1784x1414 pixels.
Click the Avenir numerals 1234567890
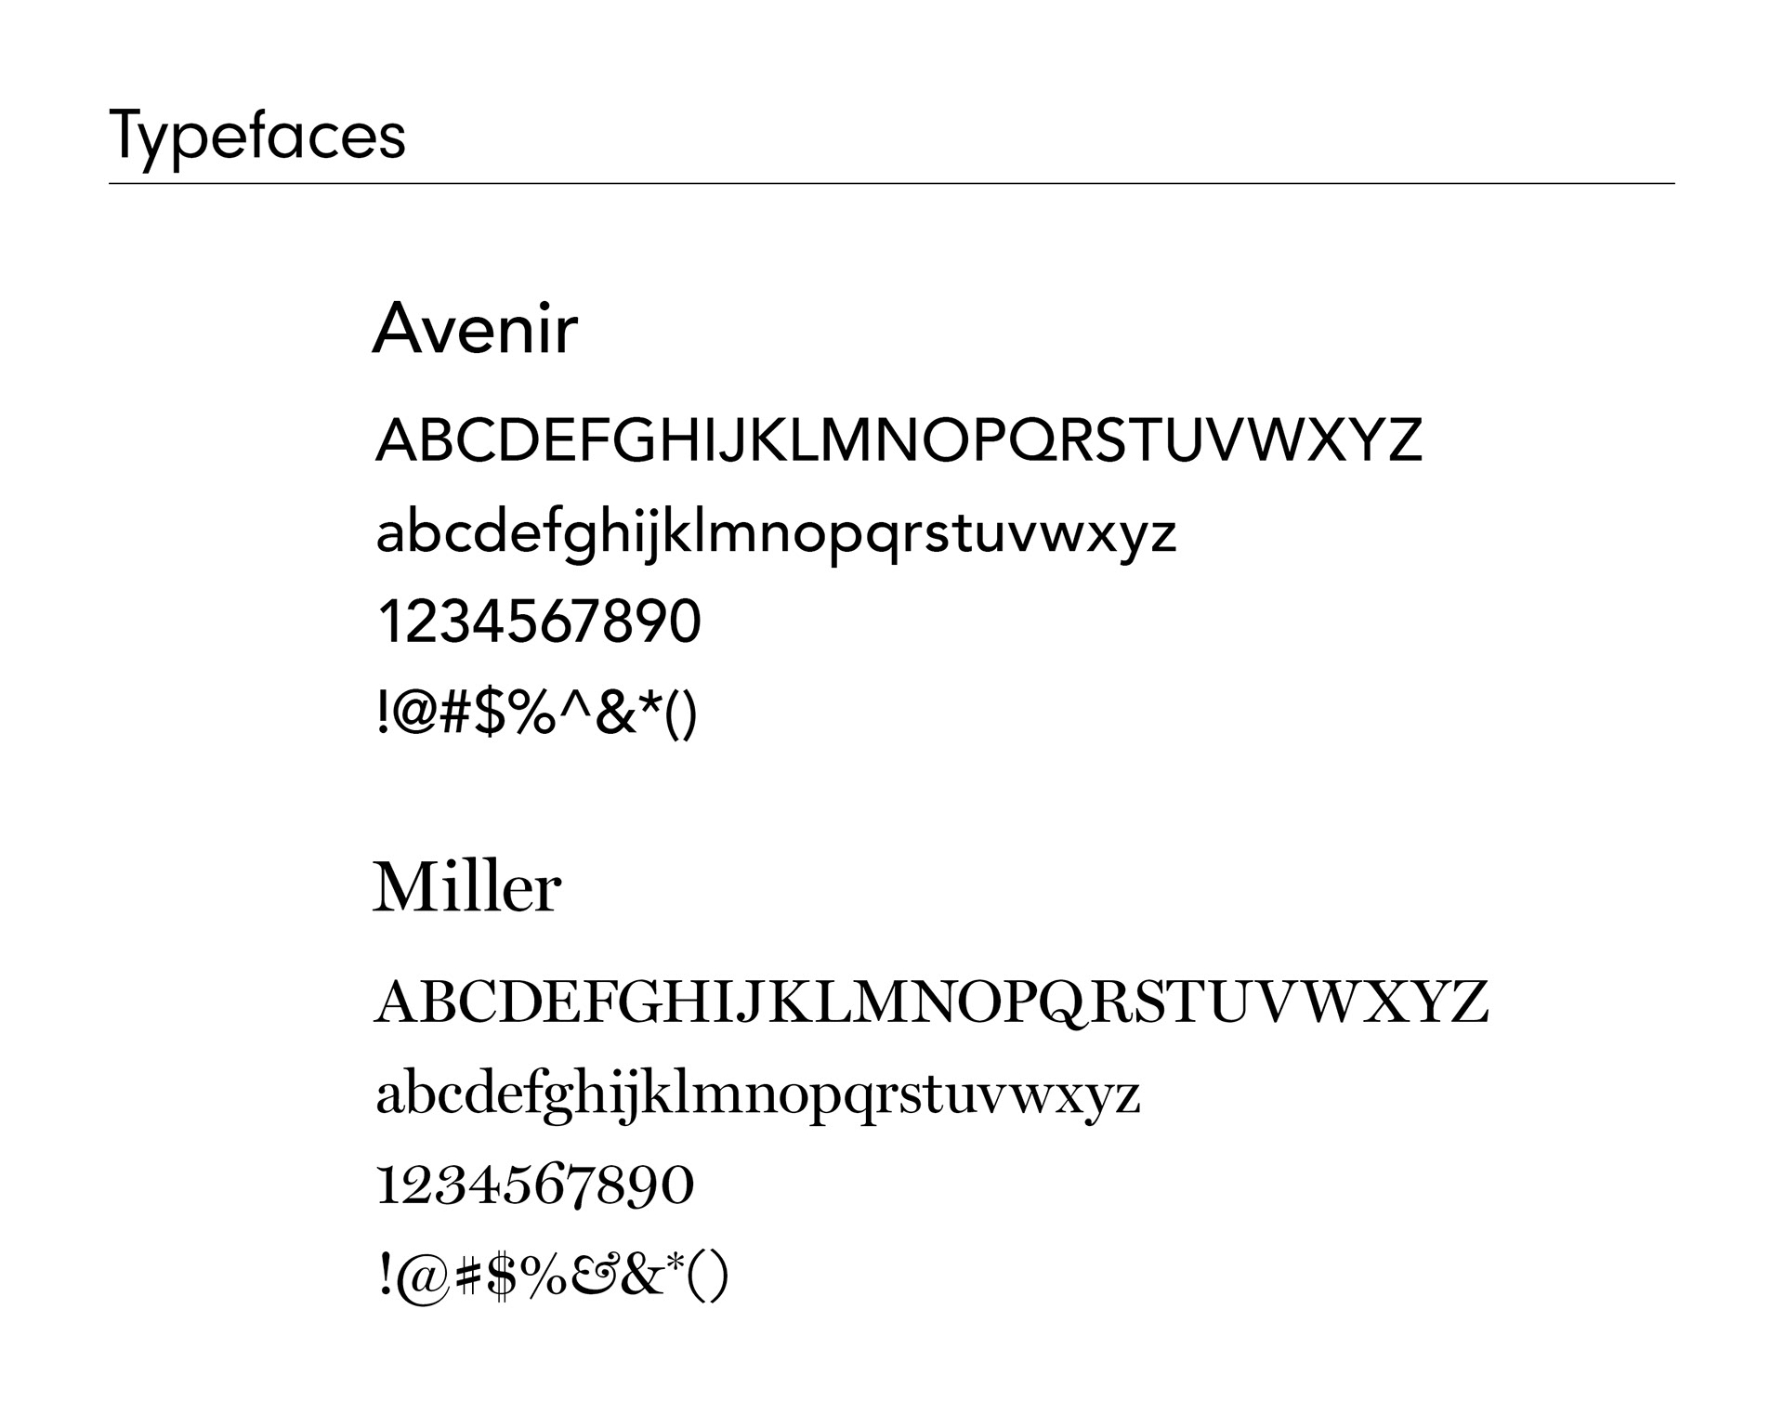539,622
